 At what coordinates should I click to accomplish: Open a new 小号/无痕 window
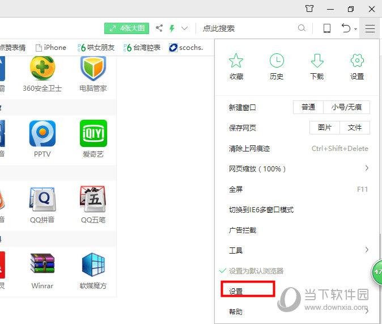[346, 107]
